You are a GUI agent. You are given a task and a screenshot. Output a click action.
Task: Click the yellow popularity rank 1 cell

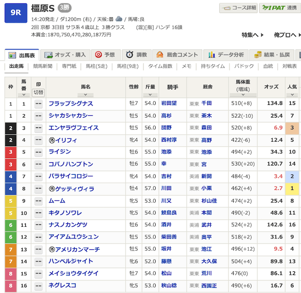(x=292, y=189)
